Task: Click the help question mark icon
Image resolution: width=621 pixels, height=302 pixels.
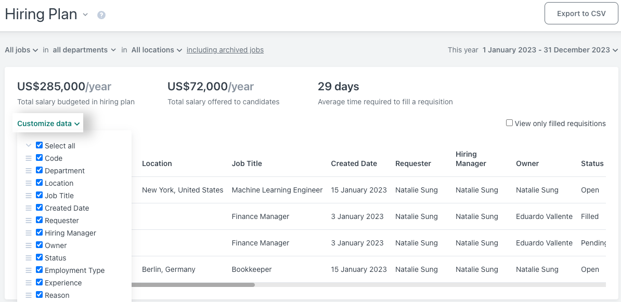Action: tap(101, 15)
